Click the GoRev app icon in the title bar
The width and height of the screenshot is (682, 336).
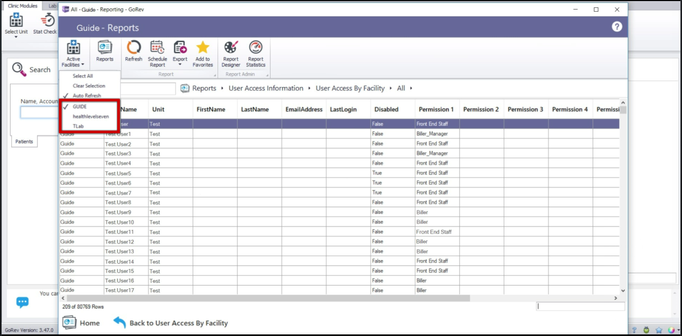click(66, 9)
